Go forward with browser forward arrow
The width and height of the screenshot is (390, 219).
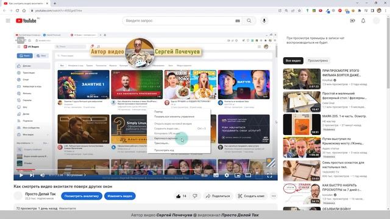(11, 11)
